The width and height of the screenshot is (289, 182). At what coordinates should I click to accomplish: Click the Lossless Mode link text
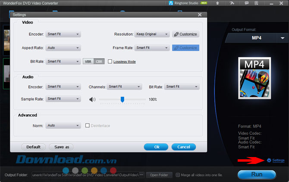(125, 62)
